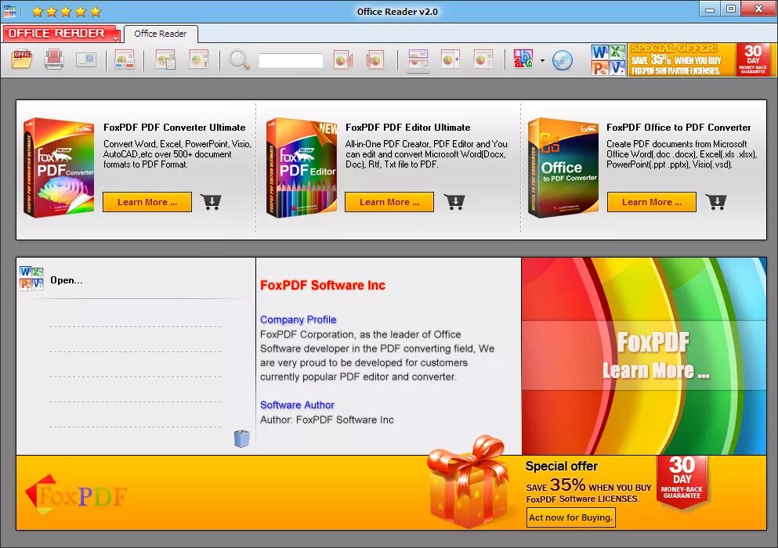This screenshot has width=778, height=548.
Task: Click cart icon for PDF Editor Ultimate
Action: (x=454, y=202)
